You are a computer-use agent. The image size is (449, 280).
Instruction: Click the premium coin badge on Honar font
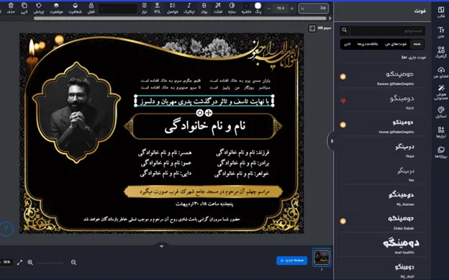point(343,125)
